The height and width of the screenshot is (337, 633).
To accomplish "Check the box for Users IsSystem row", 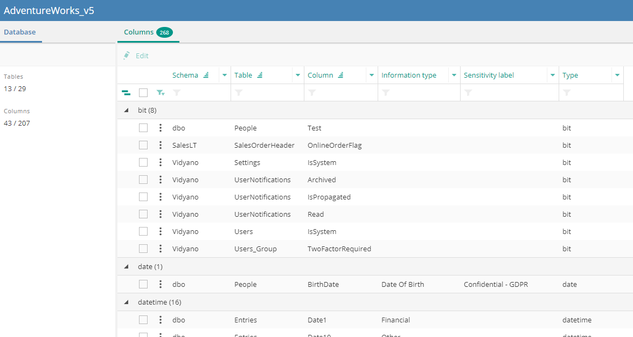I will tap(143, 231).
